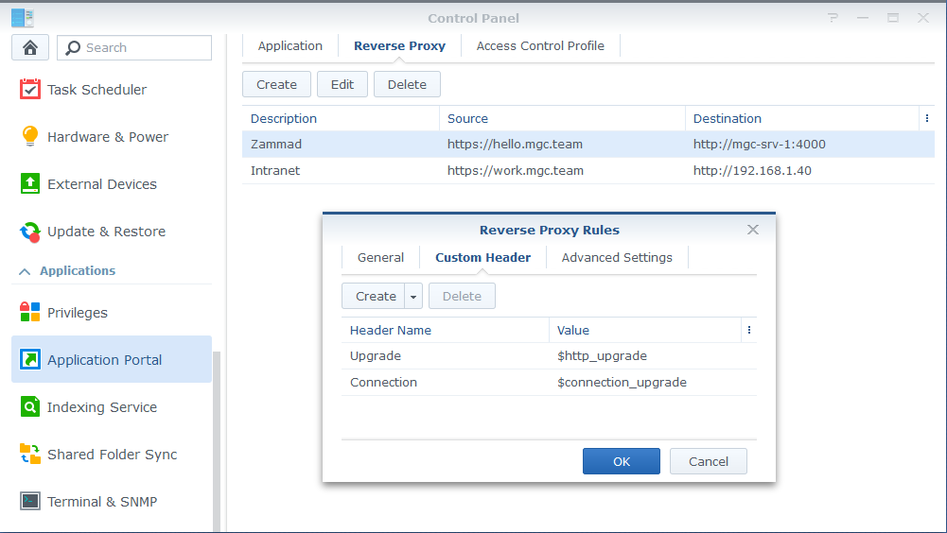
Task: Open column options menu in proxy list header
Action: tap(925, 119)
